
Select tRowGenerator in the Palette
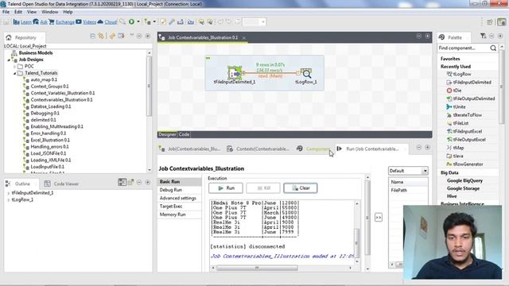pos(464,164)
